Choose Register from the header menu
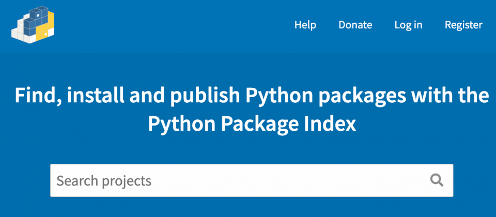Image resolution: width=496 pixels, height=217 pixels. pyautogui.click(x=463, y=25)
